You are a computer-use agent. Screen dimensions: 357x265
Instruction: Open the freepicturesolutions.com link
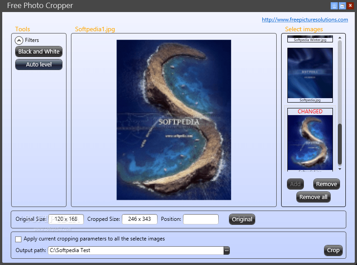[x=305, y=20]
